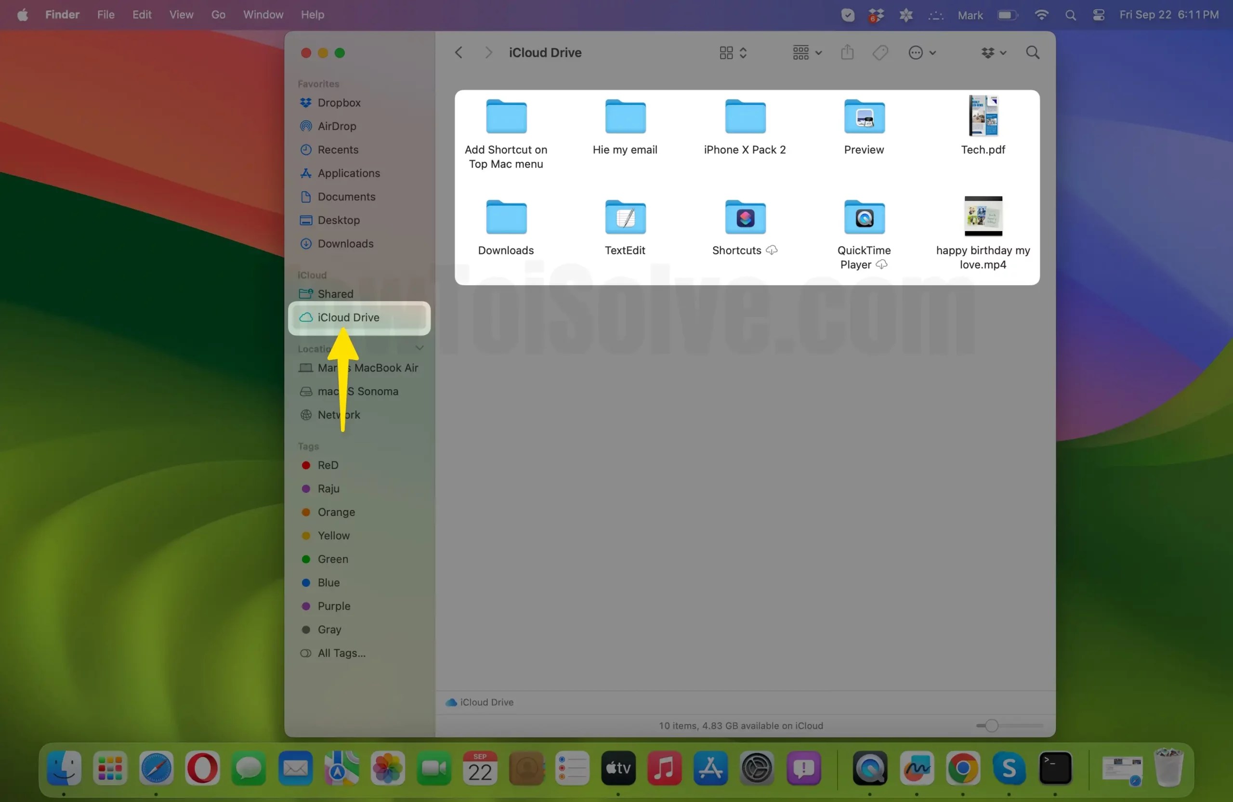Viewport: 1233px width, 802px height.
Task: Click the forward navigation button
Action: (487, 53)
